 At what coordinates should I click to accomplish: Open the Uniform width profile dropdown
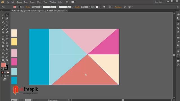57,7
